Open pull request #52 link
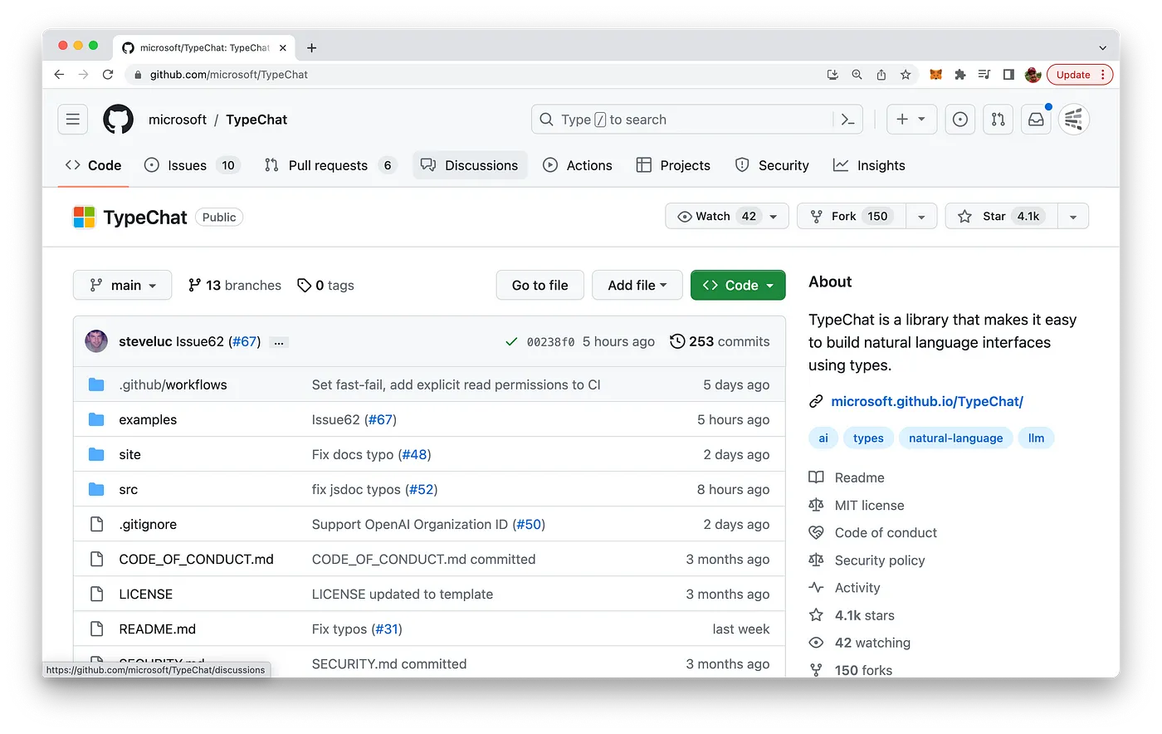 [x=422, y=489]
